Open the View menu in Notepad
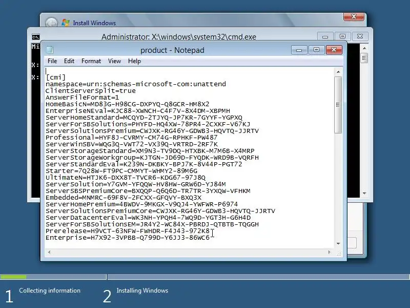410x308 pixels. (114, 61)
